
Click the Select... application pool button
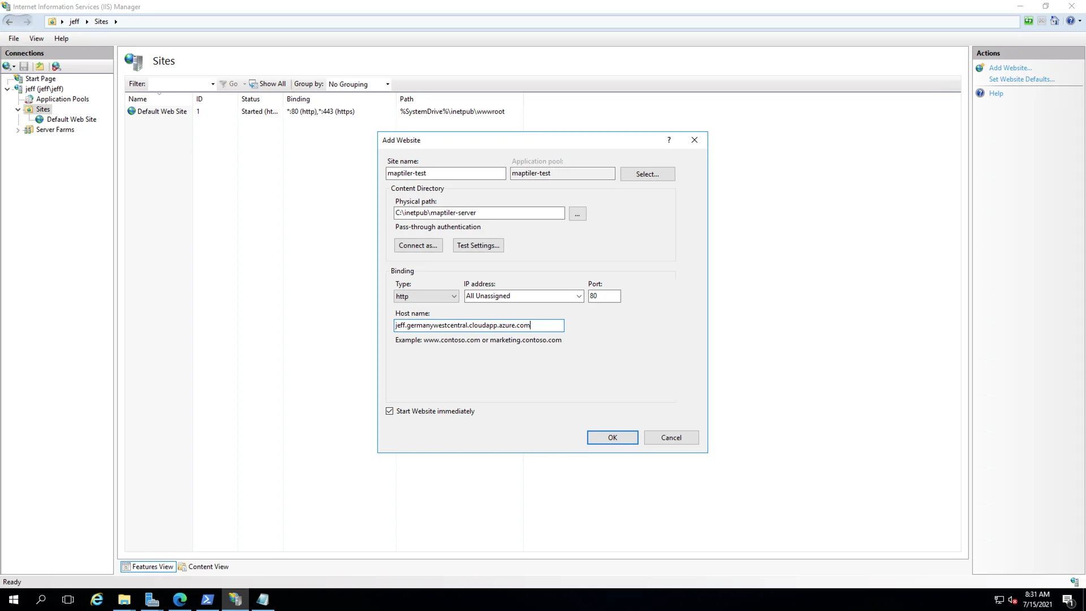coord(648,174)
